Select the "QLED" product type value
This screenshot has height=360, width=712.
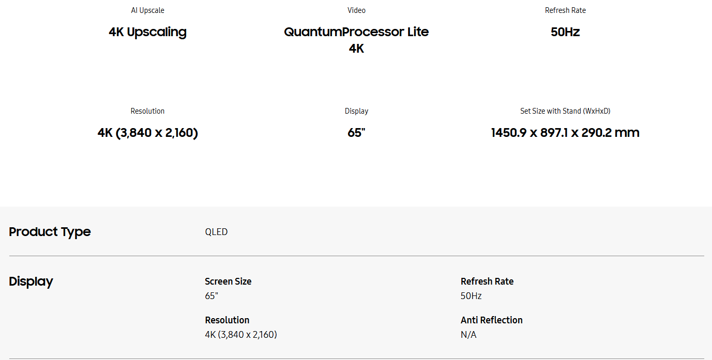click(216, 232)
